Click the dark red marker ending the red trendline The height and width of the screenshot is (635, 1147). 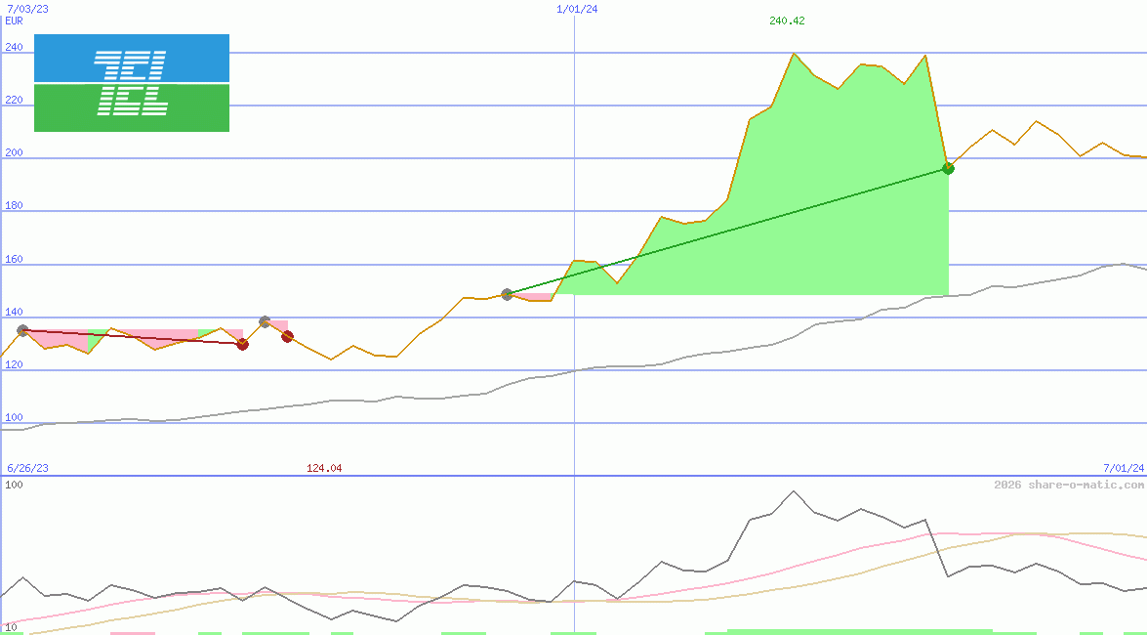(x=243, y=344)
